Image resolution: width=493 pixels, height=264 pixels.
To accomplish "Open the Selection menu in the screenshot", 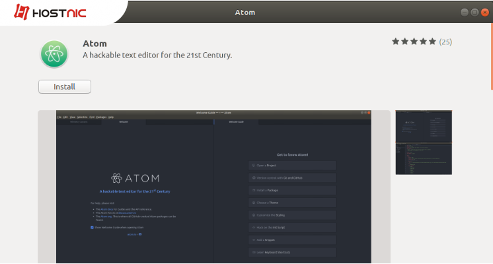I will (83, 117).
